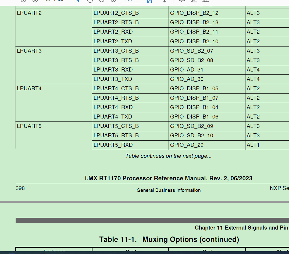Open the draw with ink tool
The height and width of the screenshot is (254, 289).
point(206,2)
